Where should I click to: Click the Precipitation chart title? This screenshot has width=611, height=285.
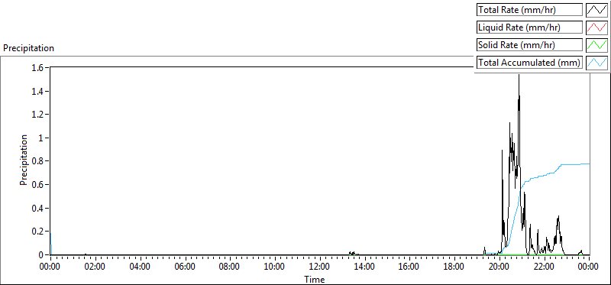(x=28, y=48)
